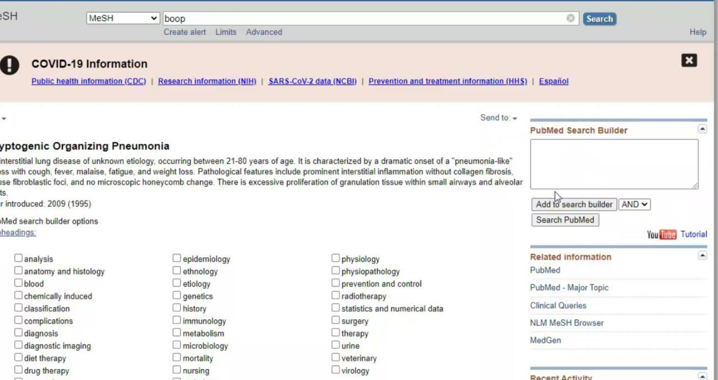Check the metabolism subheading
Viewport: 718px width, 380px height.
177,332
